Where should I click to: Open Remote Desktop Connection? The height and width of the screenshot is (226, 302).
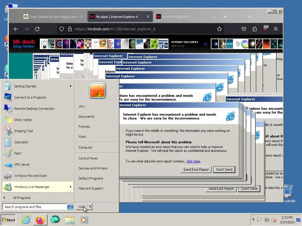(38, 109)
